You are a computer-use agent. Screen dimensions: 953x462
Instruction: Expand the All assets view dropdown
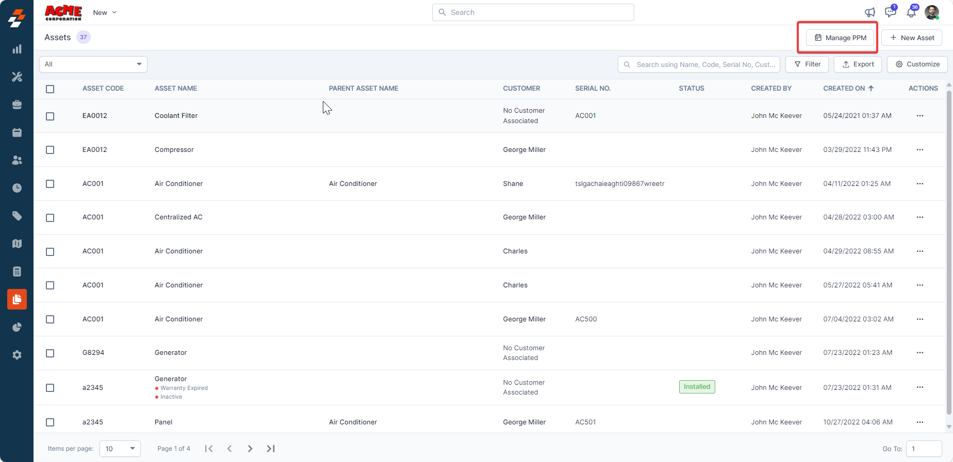click(x=93, y=64)
